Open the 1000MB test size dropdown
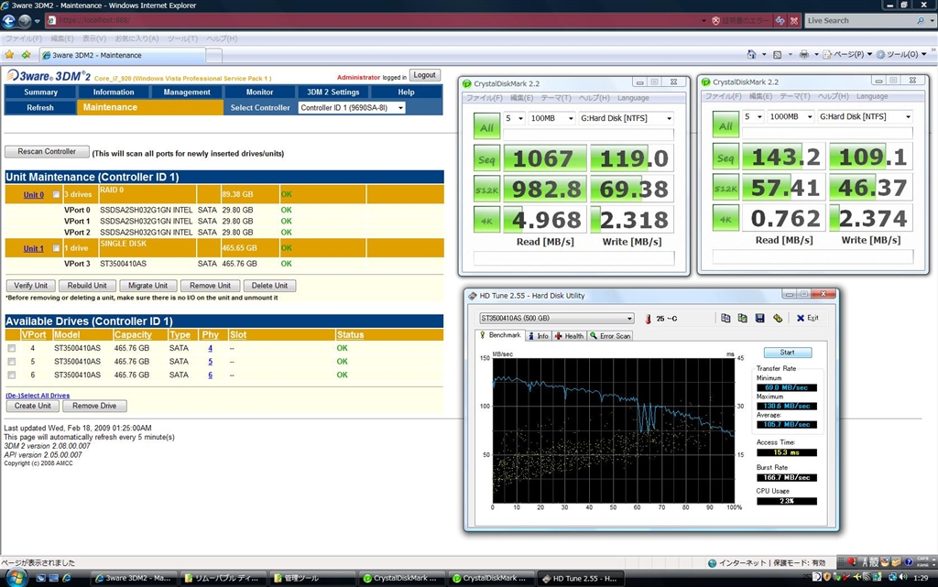 [x=789, y=117]
